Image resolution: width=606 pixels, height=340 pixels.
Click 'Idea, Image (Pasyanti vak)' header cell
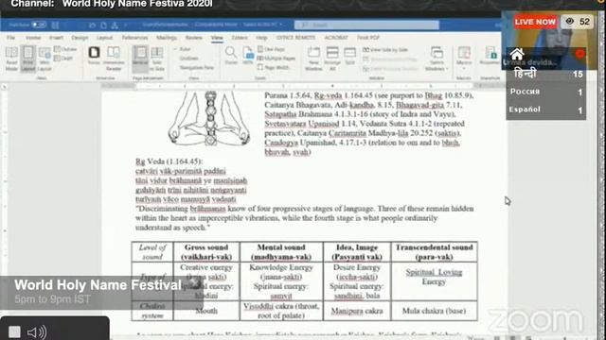pyautogui.click(x=357, y=252)
